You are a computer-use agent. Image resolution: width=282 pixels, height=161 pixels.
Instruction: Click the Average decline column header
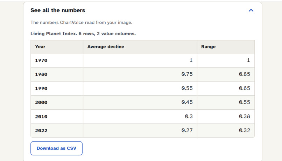(140, 47)
